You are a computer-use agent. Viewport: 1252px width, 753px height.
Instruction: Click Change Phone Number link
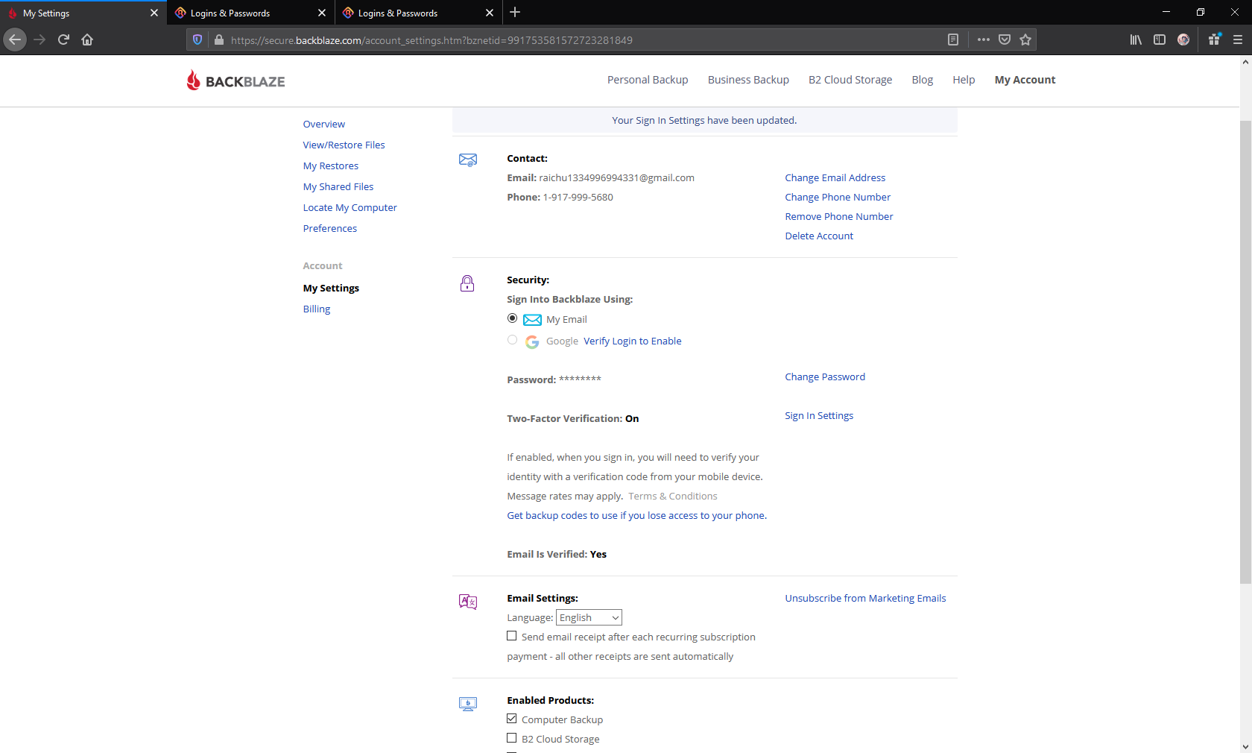coord(838,198)
